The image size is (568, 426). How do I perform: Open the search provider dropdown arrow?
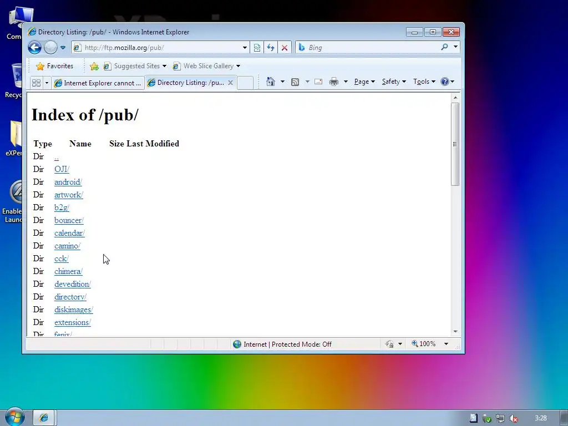455,47
